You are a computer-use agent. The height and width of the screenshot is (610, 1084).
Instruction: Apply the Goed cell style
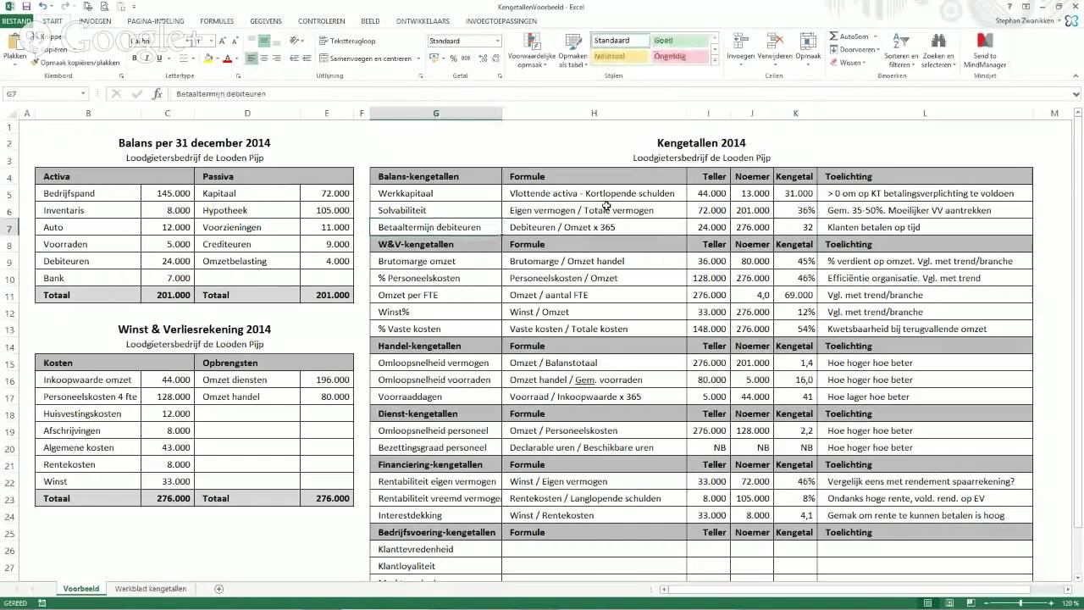pyautogui.click(x=680, y=41)
